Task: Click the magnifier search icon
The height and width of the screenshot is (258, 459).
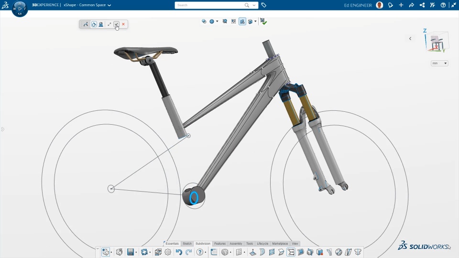Action: tap(247, 5)
